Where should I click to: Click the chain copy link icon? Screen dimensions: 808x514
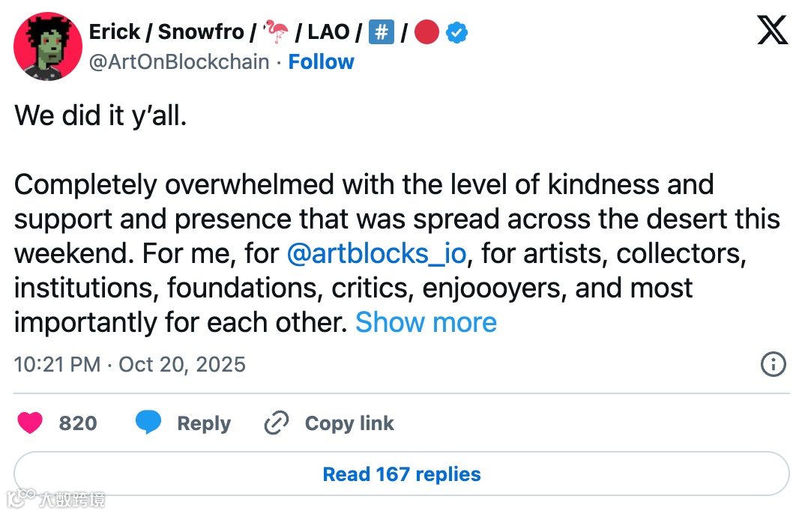[276, 423]
